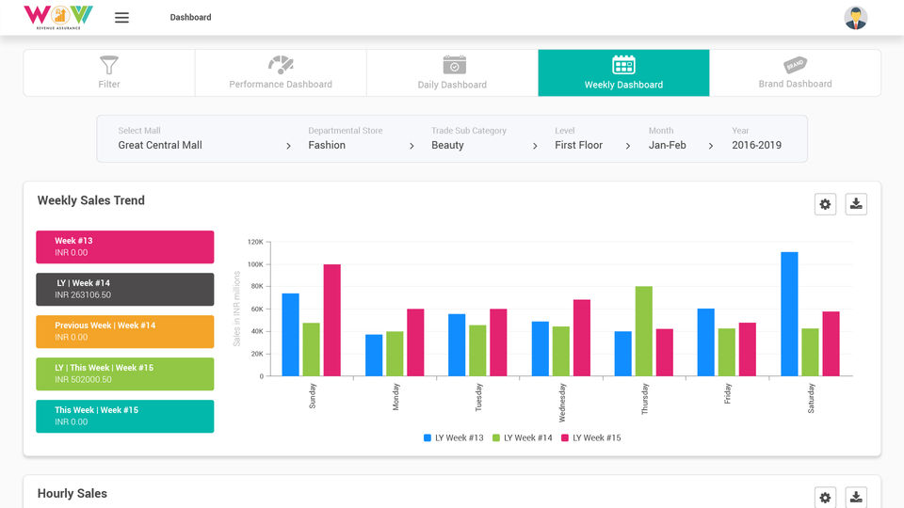Click Sunday's pink LY Week #15 bar
This screenshot has height=508, width=904.
[x=332, y=320]
